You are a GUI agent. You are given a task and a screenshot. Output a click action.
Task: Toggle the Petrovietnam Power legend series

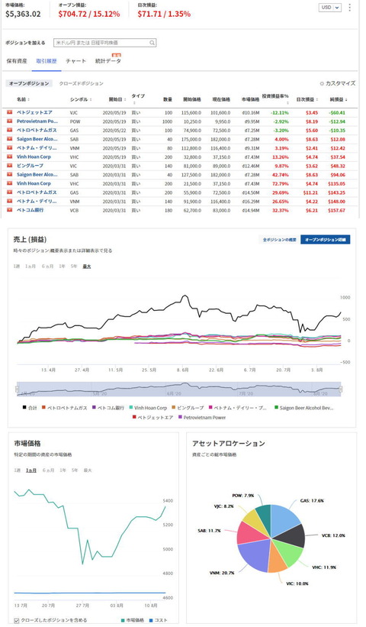[202, 418]
